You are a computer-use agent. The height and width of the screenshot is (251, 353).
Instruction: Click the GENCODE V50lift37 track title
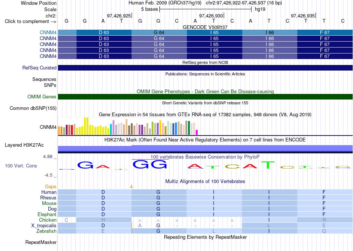coord(205,27)
